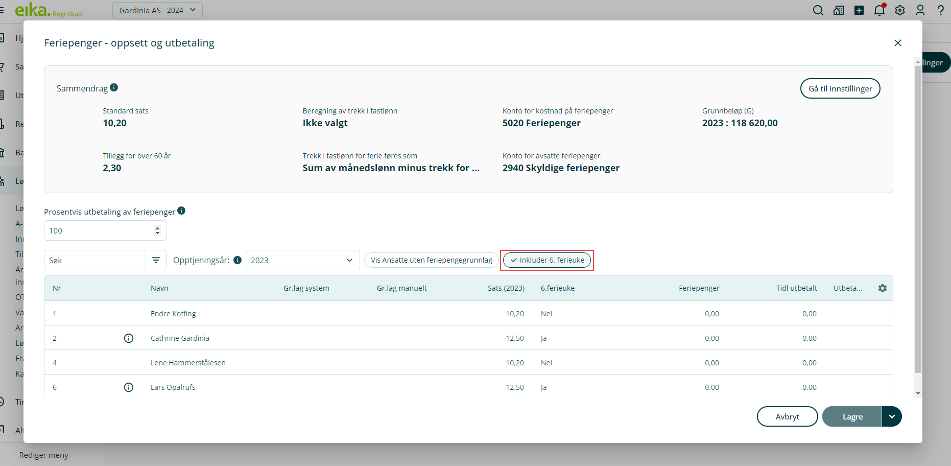The width and height of the screenshot is (951, 466).
Task: Click info icon beside Sammendrag heading
Action: tap(114, 87)
